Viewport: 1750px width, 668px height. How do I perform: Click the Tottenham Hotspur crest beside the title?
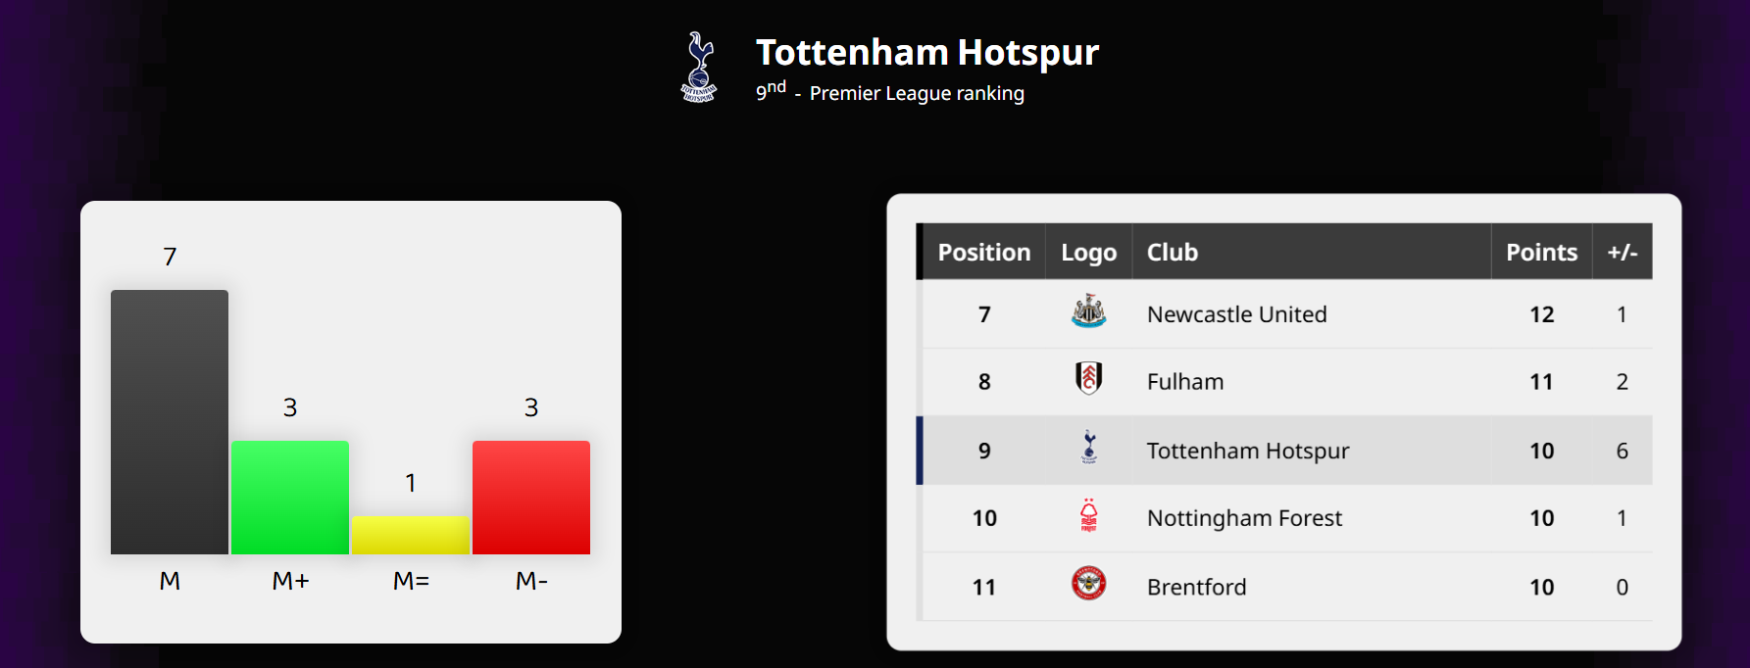click(699, 68)
